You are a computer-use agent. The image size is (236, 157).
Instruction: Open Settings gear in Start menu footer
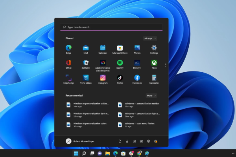(x=149, y=141)
